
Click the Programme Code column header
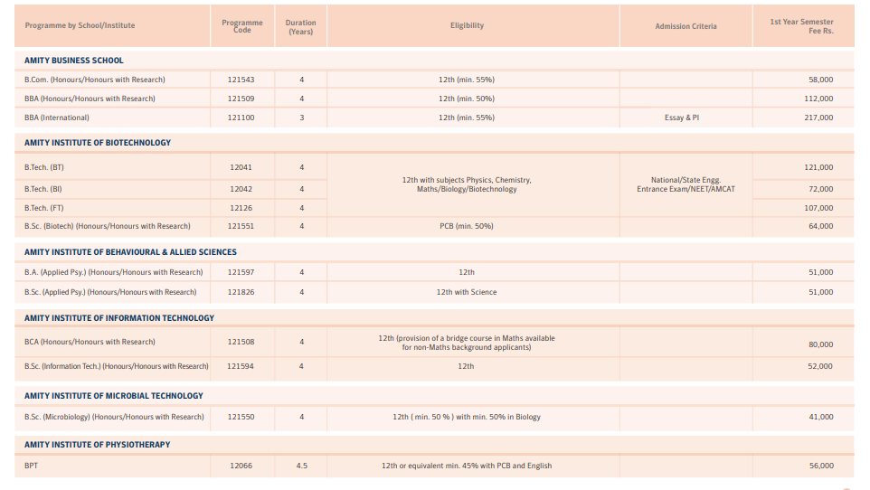pos(241,26)
